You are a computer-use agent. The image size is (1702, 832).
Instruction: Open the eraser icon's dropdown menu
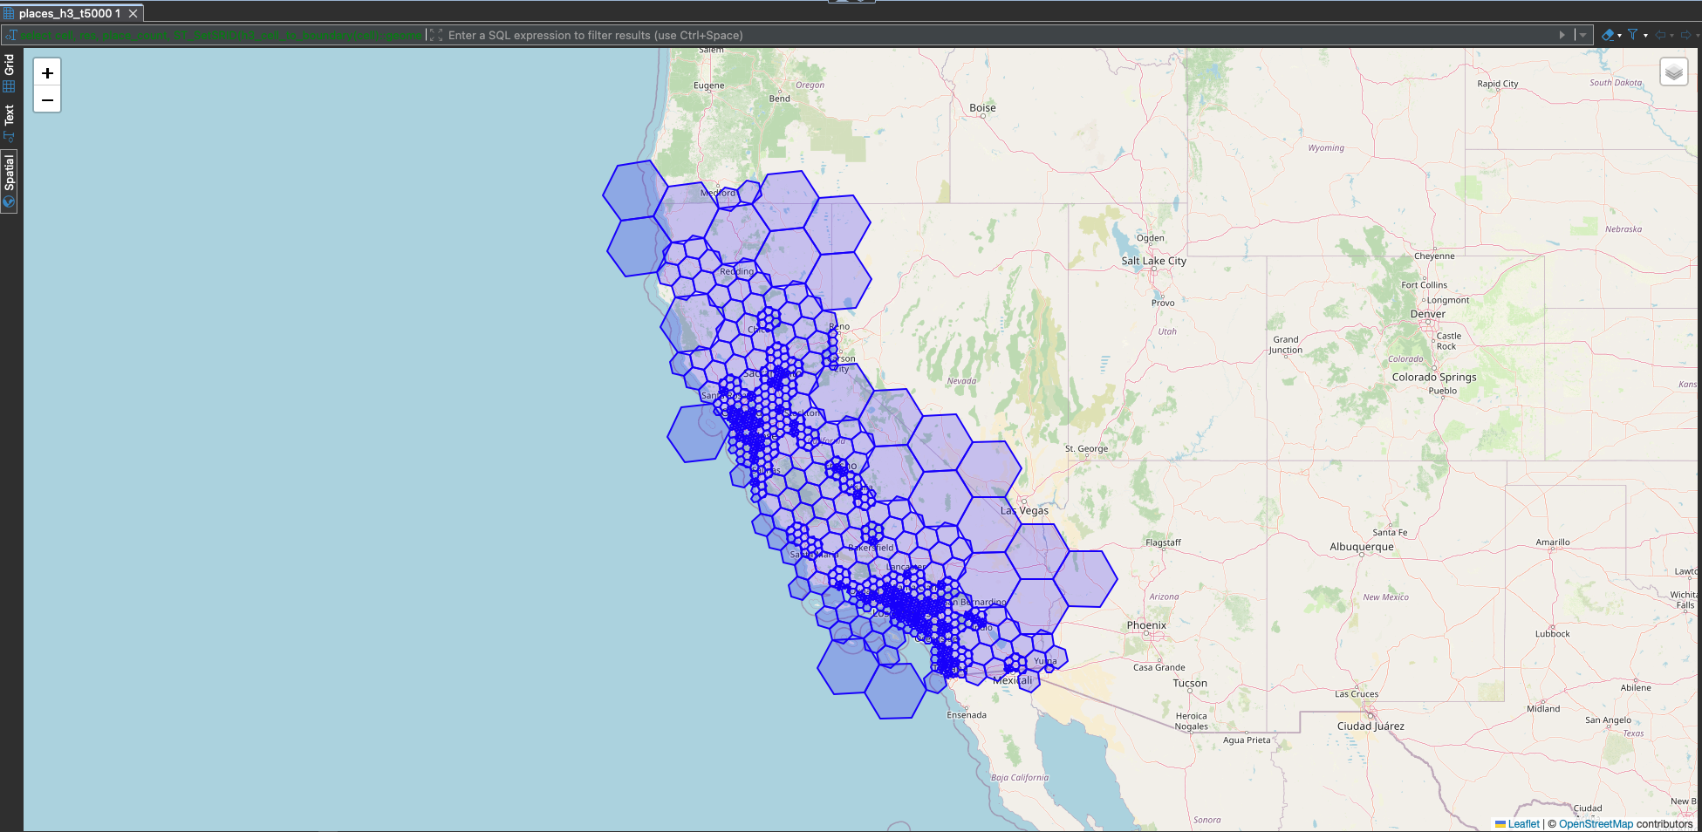click(1619, 35)
